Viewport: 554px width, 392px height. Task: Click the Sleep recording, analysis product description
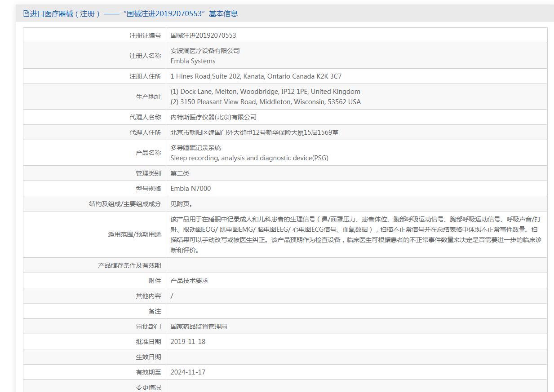[x=249, y=158]
